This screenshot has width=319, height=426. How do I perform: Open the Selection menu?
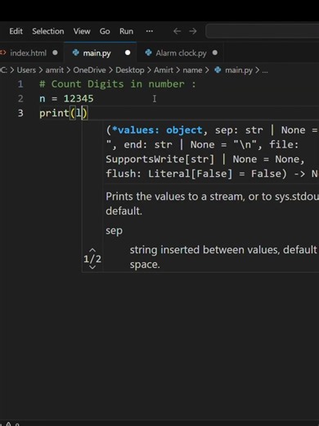[48, 31]
